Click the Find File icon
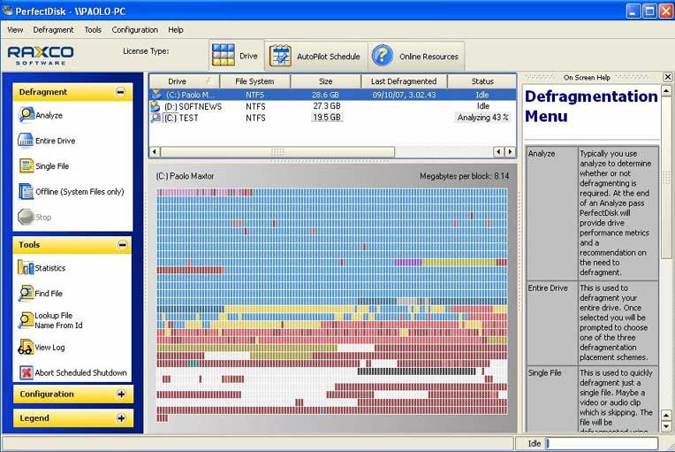 [26, 293]
